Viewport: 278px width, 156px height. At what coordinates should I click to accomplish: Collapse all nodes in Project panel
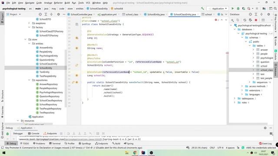pos(51,14)
